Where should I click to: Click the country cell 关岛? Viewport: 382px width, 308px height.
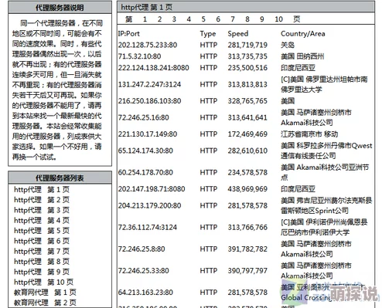288,46
